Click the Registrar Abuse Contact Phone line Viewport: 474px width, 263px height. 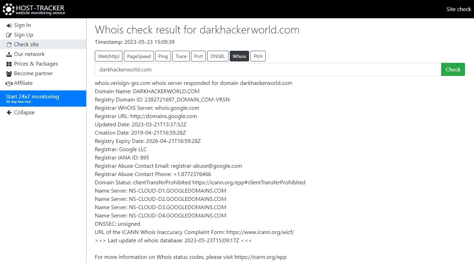[153, 174]
